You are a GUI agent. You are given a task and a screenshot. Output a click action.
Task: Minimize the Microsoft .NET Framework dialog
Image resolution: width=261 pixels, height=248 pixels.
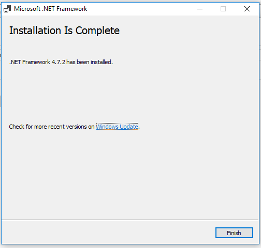[x=200, y=9]
